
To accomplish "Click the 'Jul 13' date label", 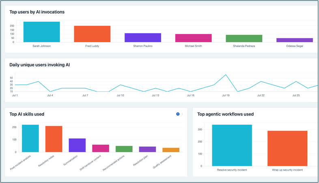I will (155, 95).
